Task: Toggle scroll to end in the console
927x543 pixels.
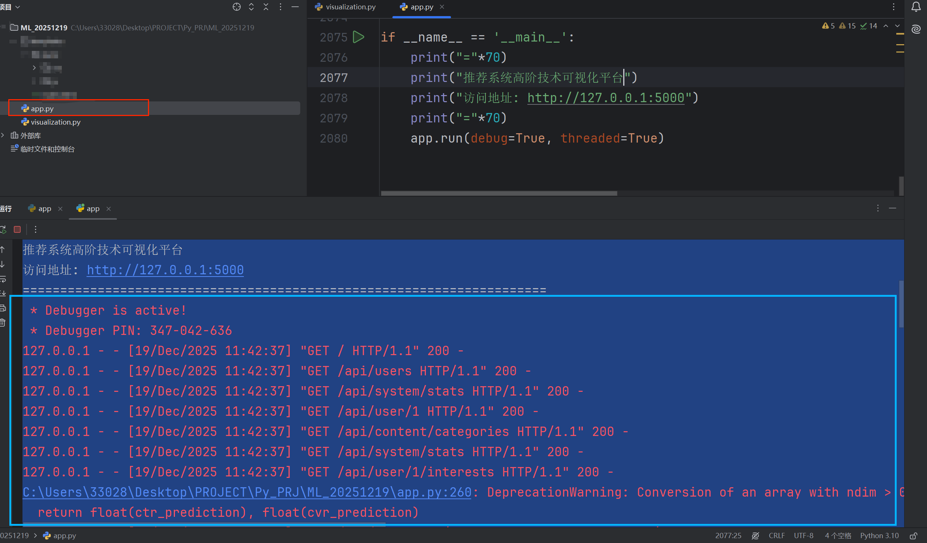Action: click(x=3, y=293)
